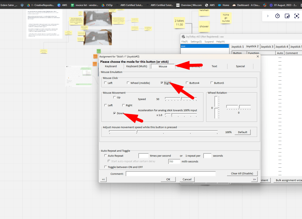
Task: Open the Erdem Sahin bookmark
Action: point(9,5)
